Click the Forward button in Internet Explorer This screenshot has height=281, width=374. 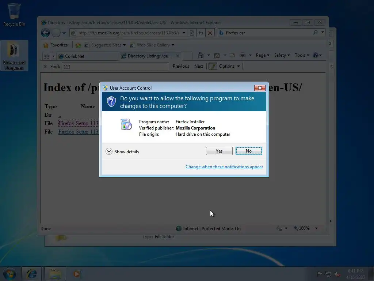(x=56, y=33)
